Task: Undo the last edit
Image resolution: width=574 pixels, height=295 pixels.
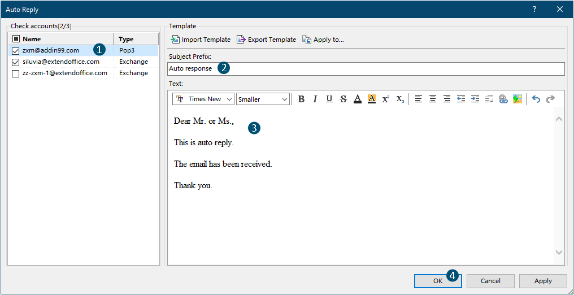Action: pos(536,99)
